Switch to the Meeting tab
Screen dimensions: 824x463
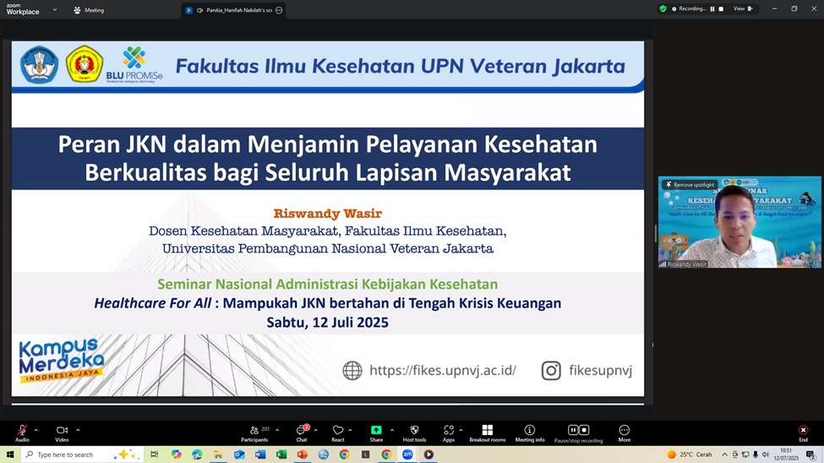tap(89, 10)
